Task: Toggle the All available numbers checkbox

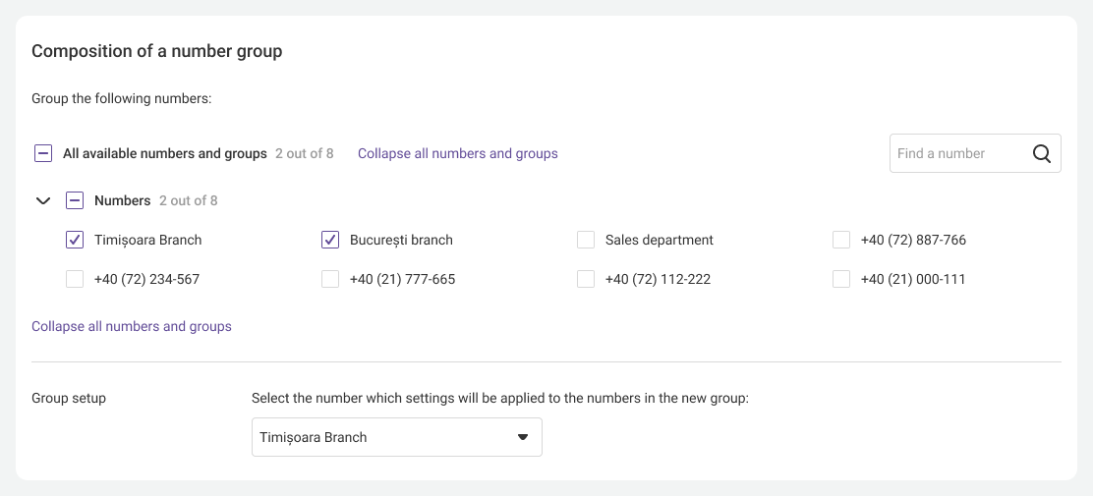Action: pyautogui.click(x=43, y=153)
